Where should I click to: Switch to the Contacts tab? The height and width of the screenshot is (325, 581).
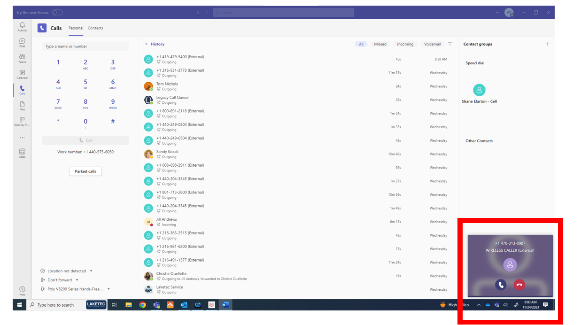(x=95, y=28)
